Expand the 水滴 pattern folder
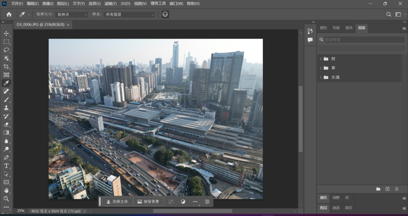 click(321, 77)
